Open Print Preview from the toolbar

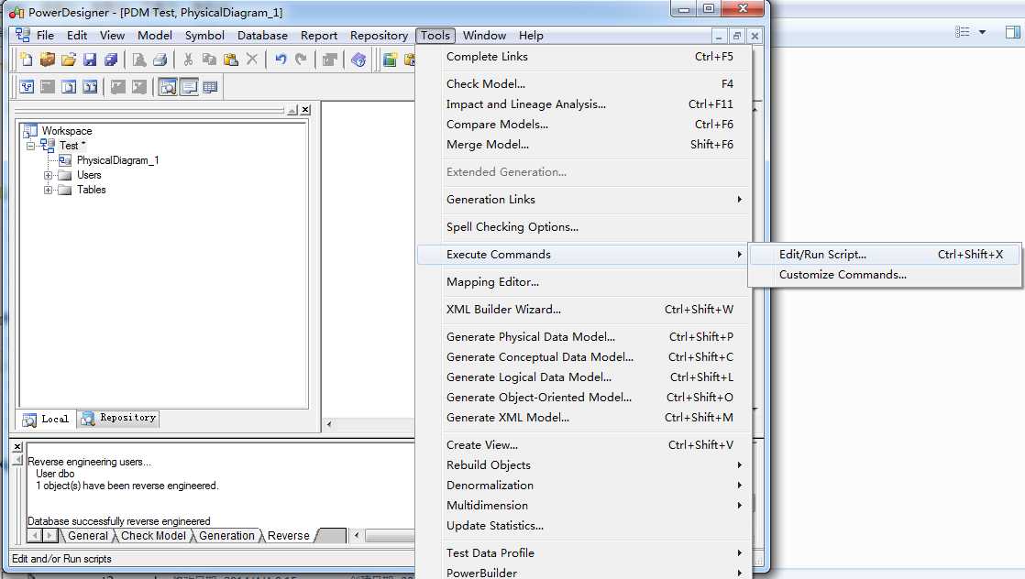pyautogui.click(x=139, y=60)
